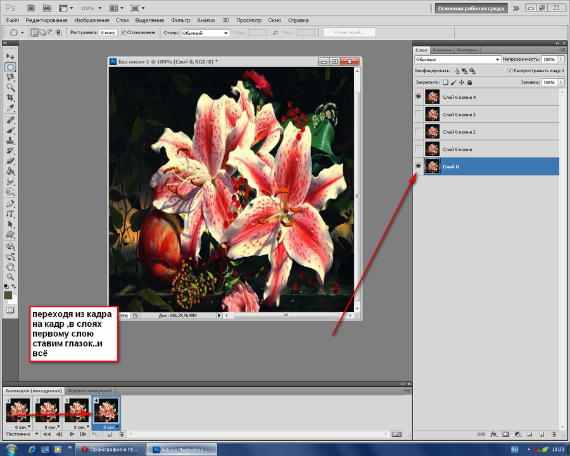Click the lock all padlock icon
Image resolution: width=570 pixels, height=456 pixels.
pos(470,82)
